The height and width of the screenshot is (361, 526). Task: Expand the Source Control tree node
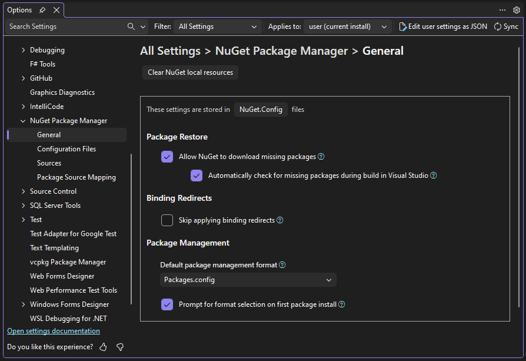coord(23,191)
